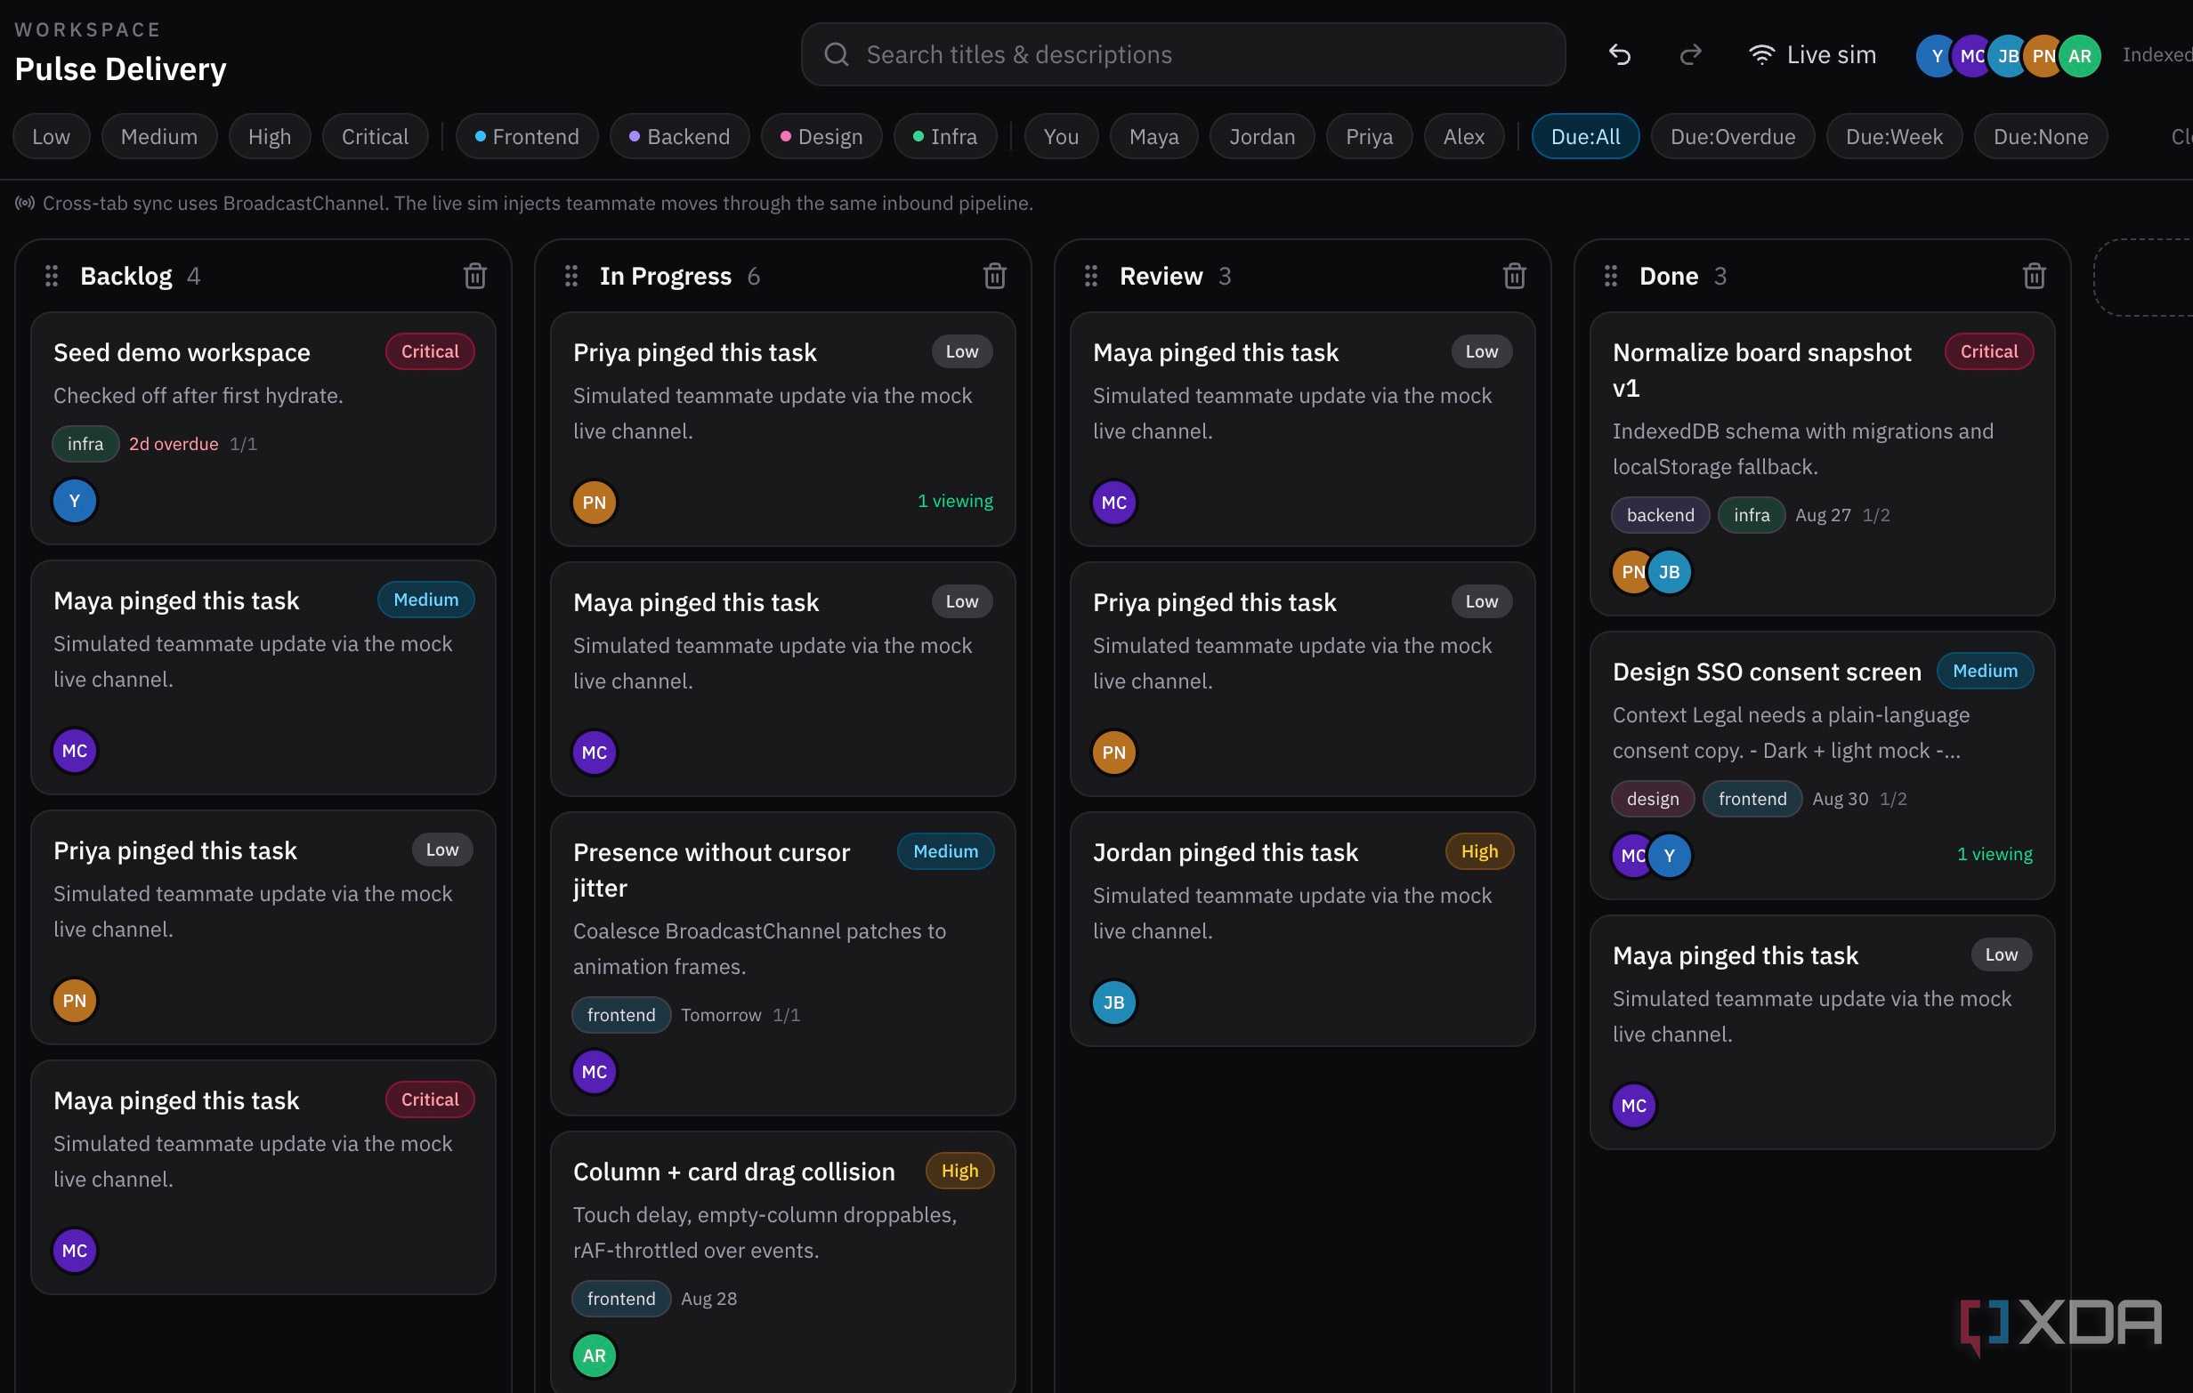Toggle the Live sim switch
The image size is (2193, 1393).
pos(1812,54)
